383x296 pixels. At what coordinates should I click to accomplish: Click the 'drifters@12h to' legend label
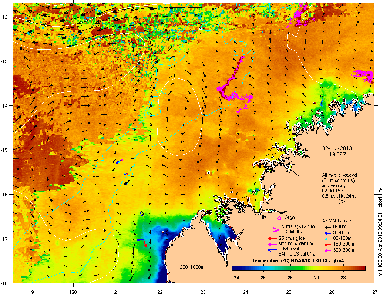[298, 227]
